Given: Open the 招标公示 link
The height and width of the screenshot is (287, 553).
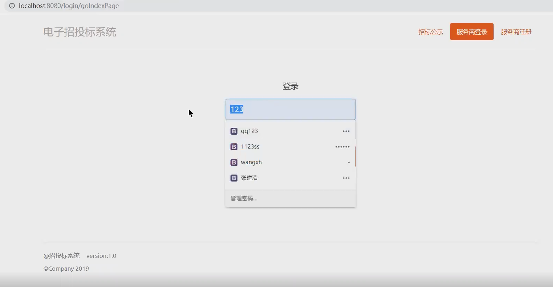Looking at the screenshot, I should 431,32.
